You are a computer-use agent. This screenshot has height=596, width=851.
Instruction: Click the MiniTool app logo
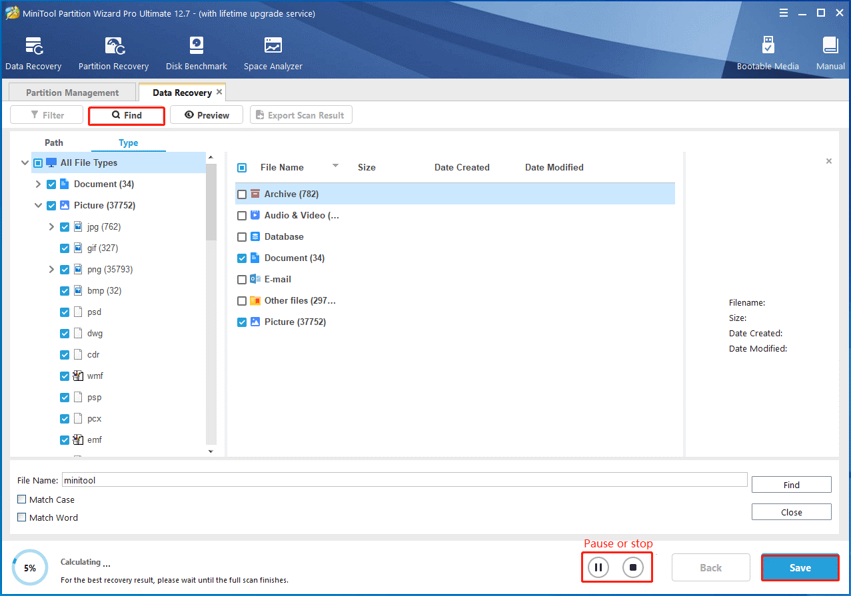click(x=12, y=13)
